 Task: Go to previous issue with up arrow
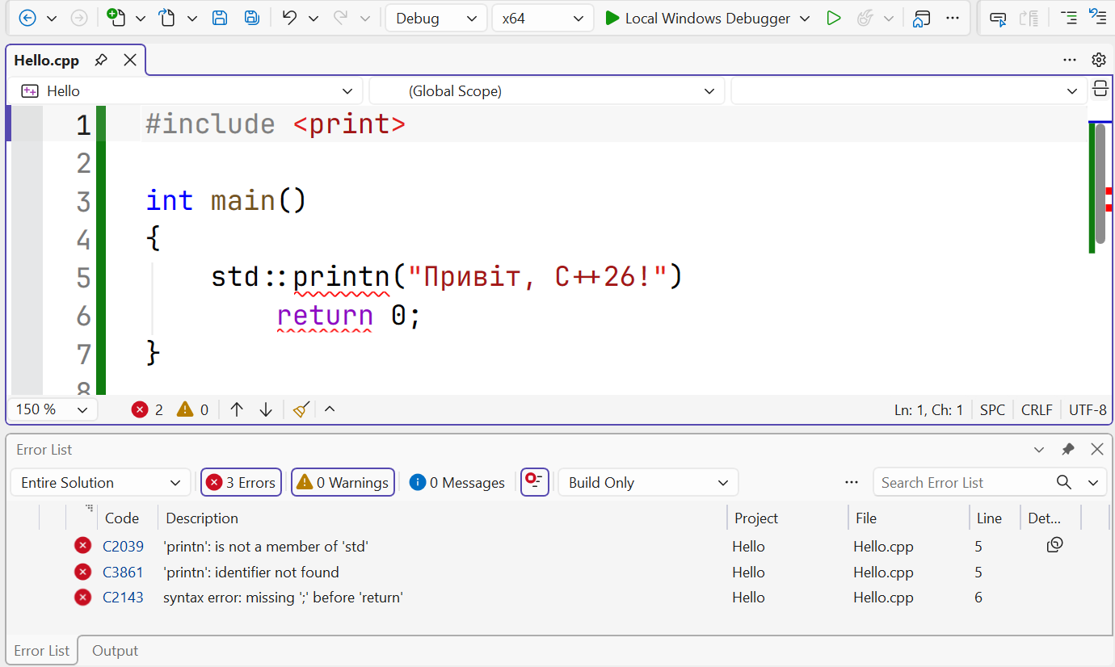point(237,409)
